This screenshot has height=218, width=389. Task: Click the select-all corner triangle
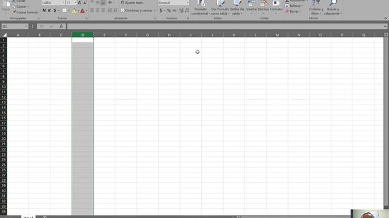tap(4, 35)
